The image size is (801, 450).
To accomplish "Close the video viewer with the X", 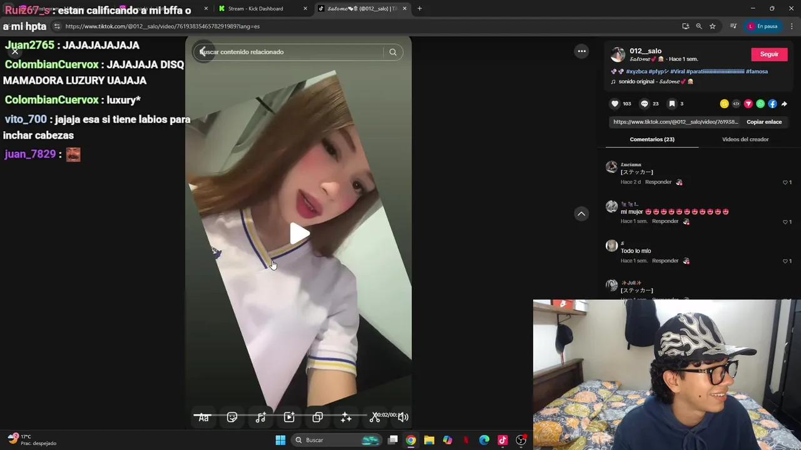I will pos(15,51).
